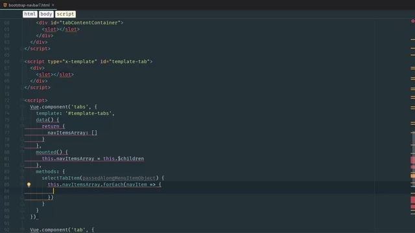
Task: Select the html breadcrumb
Action: click(x=30, y=14)
